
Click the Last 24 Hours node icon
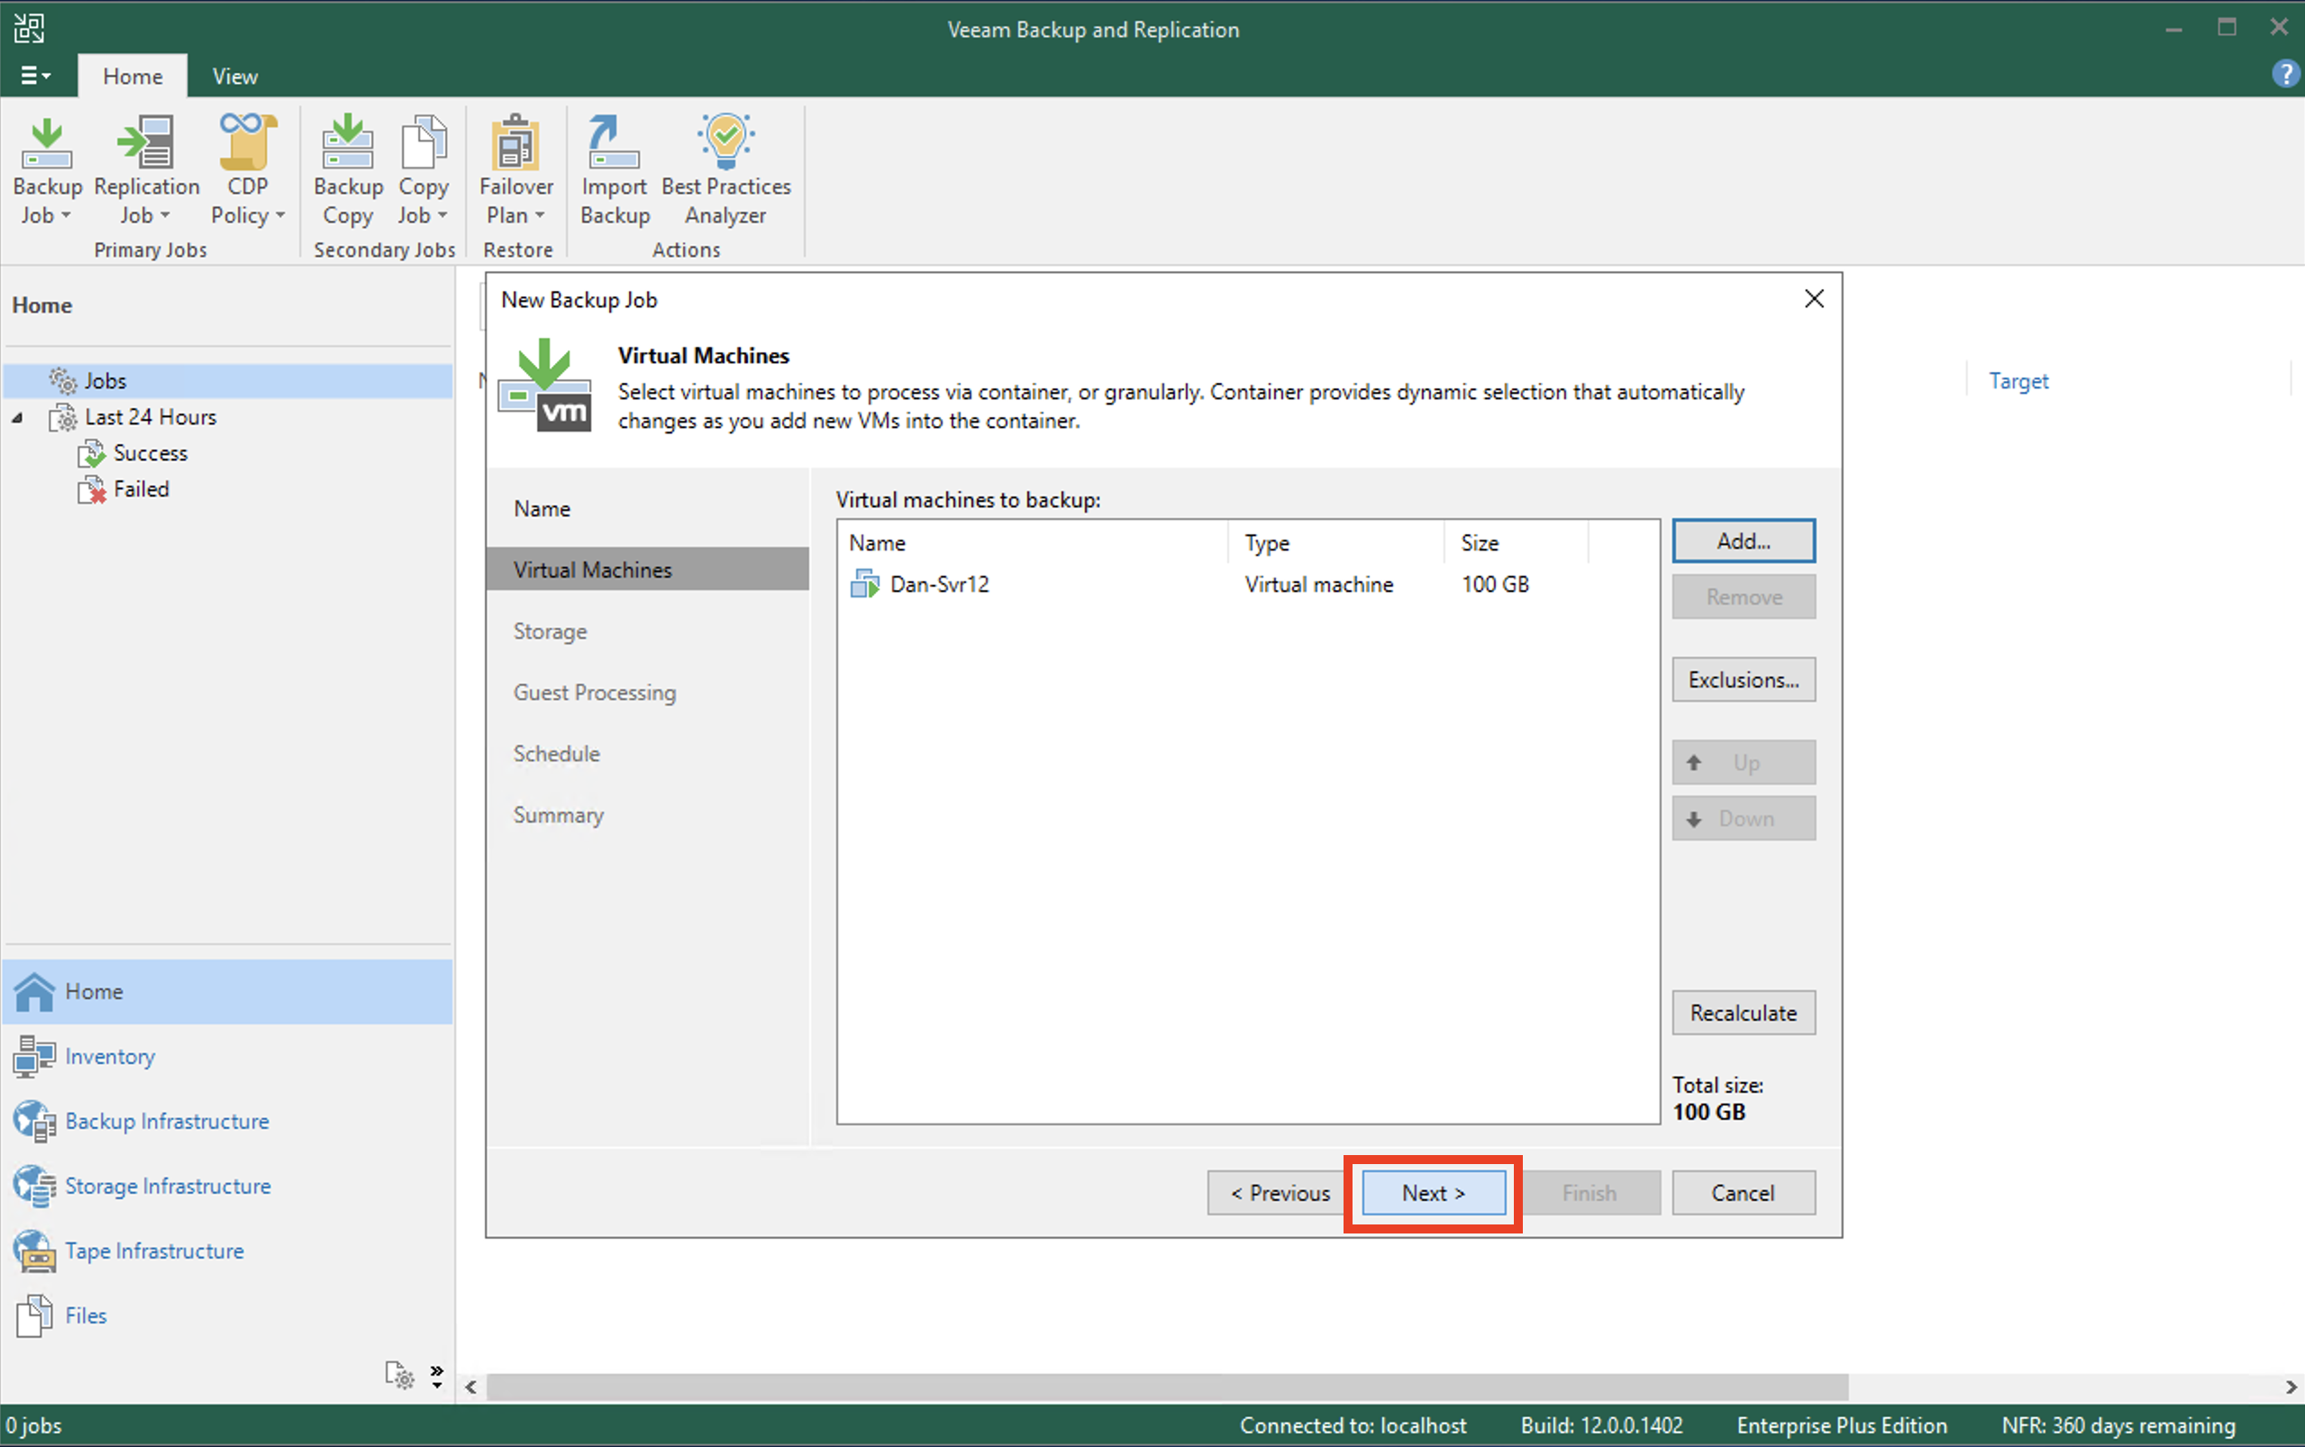tap(63, 417)
